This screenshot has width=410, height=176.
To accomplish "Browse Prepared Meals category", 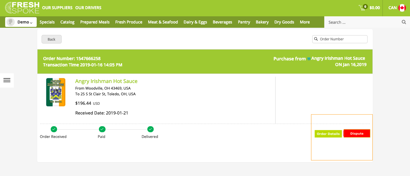I will 95,22.
